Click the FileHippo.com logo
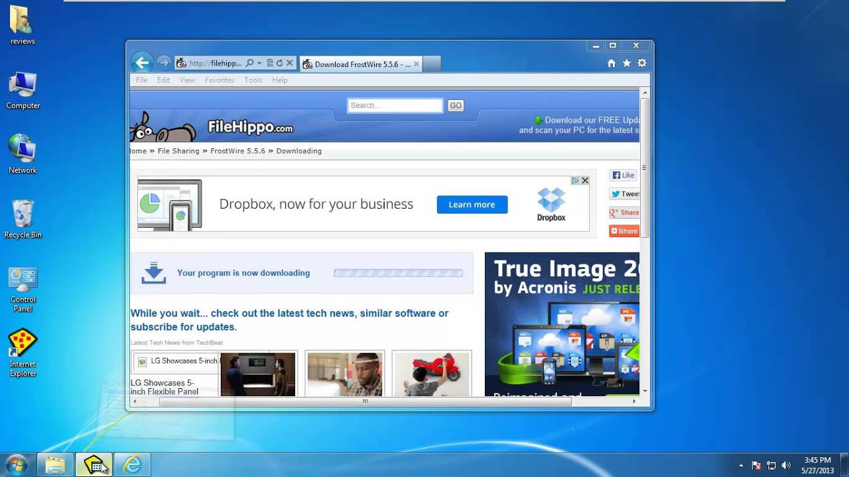The image size is (849, 477). coord(250,127)
